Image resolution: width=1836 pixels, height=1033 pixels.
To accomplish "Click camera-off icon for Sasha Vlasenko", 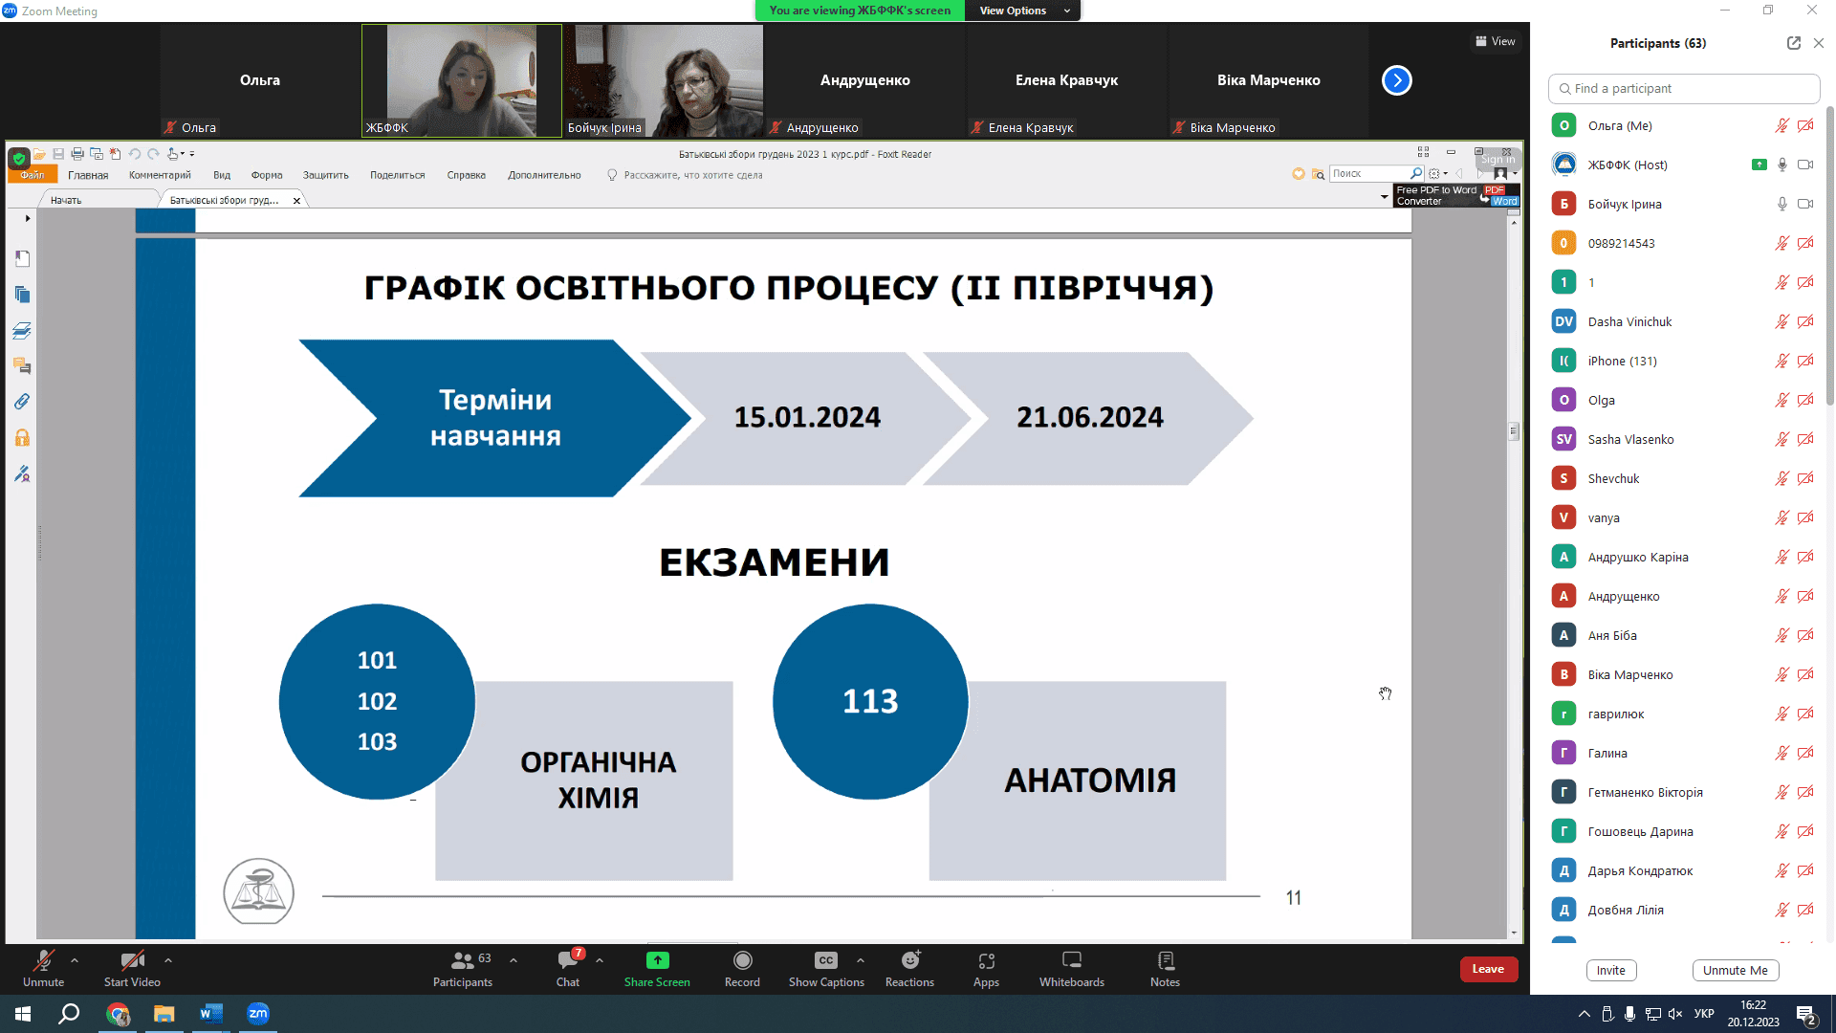I will point(1805,439).
